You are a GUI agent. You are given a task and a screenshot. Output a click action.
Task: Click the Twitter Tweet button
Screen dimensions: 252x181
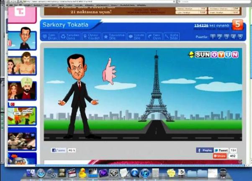point(221,150)
